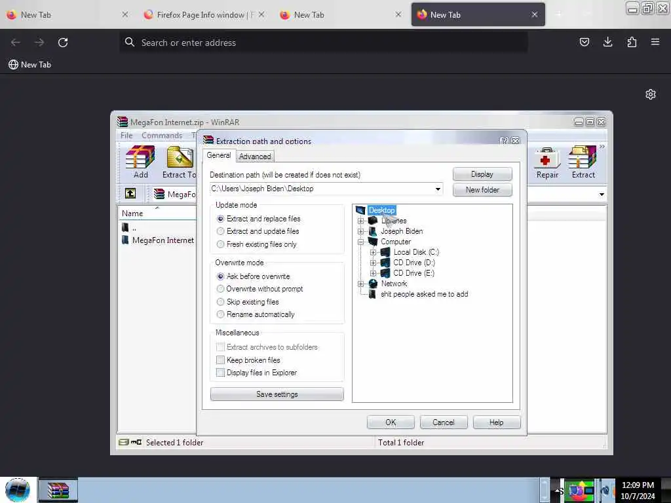Click the Add archive toolbar icon
Viewport: 671px width, 503px height.
(140, 162)
